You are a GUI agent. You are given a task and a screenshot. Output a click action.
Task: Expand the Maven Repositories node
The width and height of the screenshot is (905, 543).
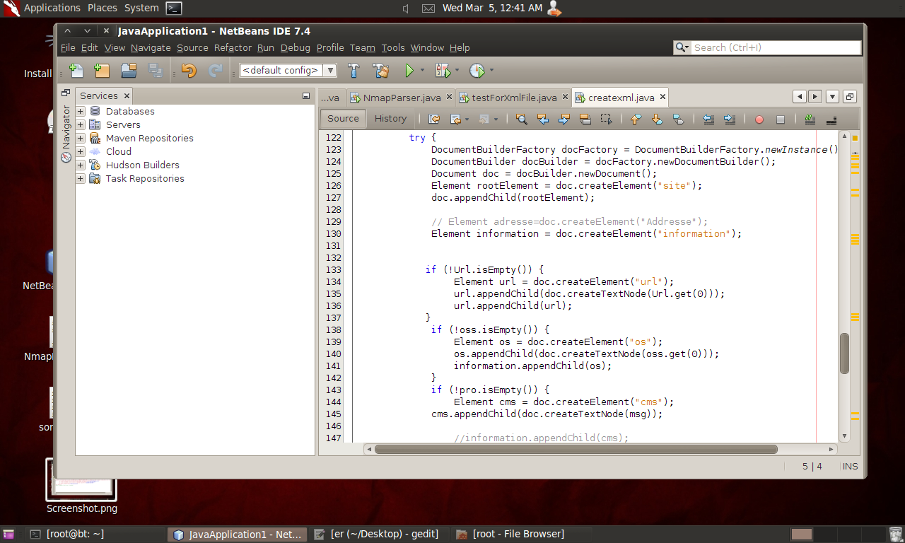coord(81,138)
